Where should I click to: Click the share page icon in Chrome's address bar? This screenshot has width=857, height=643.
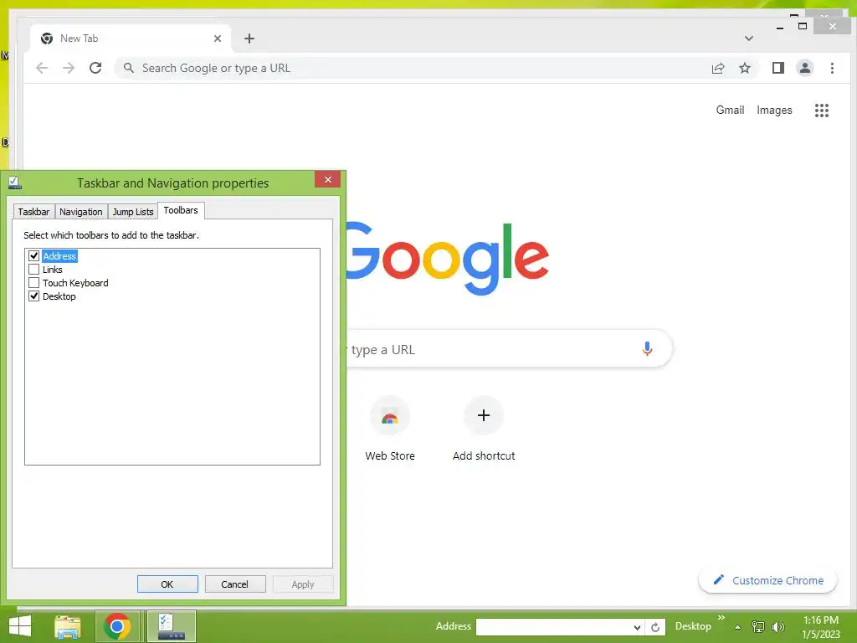click(717, 68)
